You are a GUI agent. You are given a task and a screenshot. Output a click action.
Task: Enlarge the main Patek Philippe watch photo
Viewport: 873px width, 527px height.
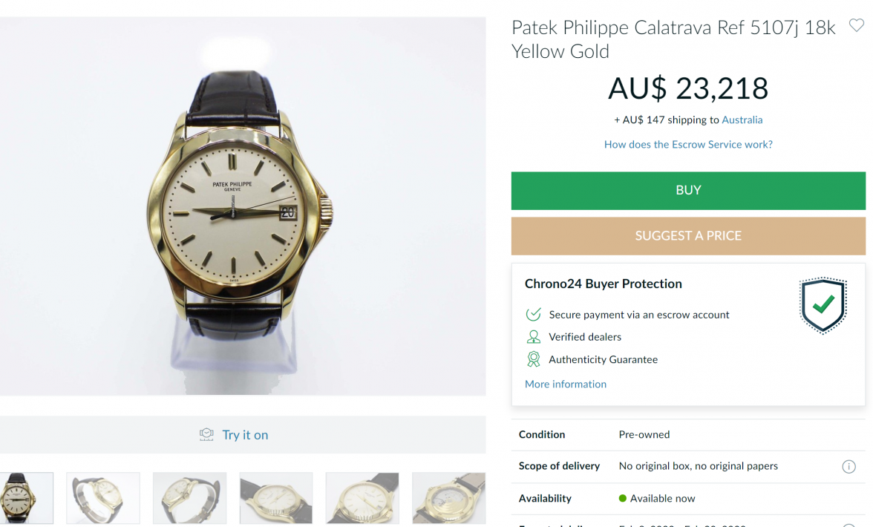tap(243, 206)
